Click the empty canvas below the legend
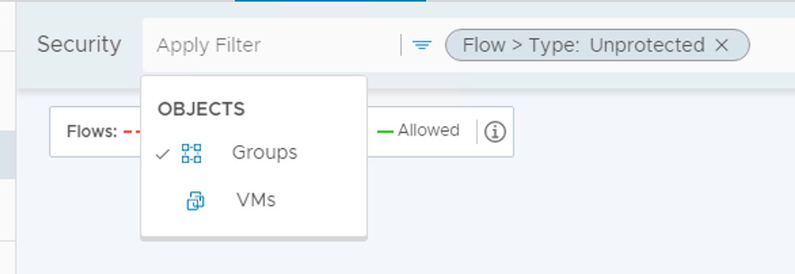 (543, 217)
